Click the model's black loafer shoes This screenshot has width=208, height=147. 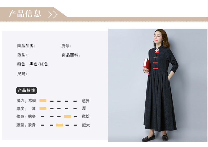(155, 137)
